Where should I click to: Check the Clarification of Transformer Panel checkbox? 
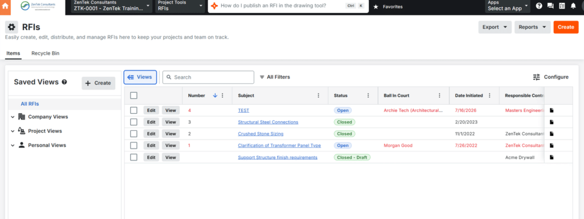click(133, 146)
